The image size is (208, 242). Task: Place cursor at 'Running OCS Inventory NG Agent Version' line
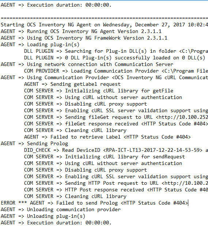click(x=81, y=31)
